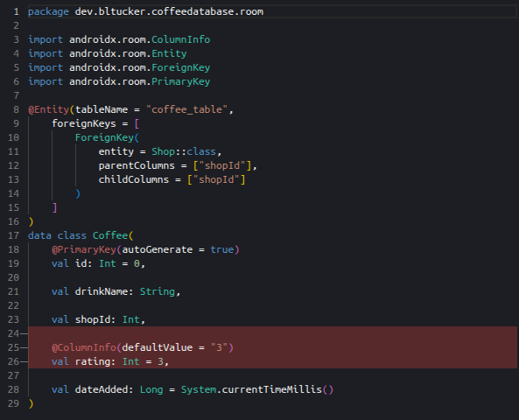Click the foreignKeys parameter on line 9
Image resolution: width=519 pixels, height=420 pixels.
pyautogui.click(x=84, y=123)
